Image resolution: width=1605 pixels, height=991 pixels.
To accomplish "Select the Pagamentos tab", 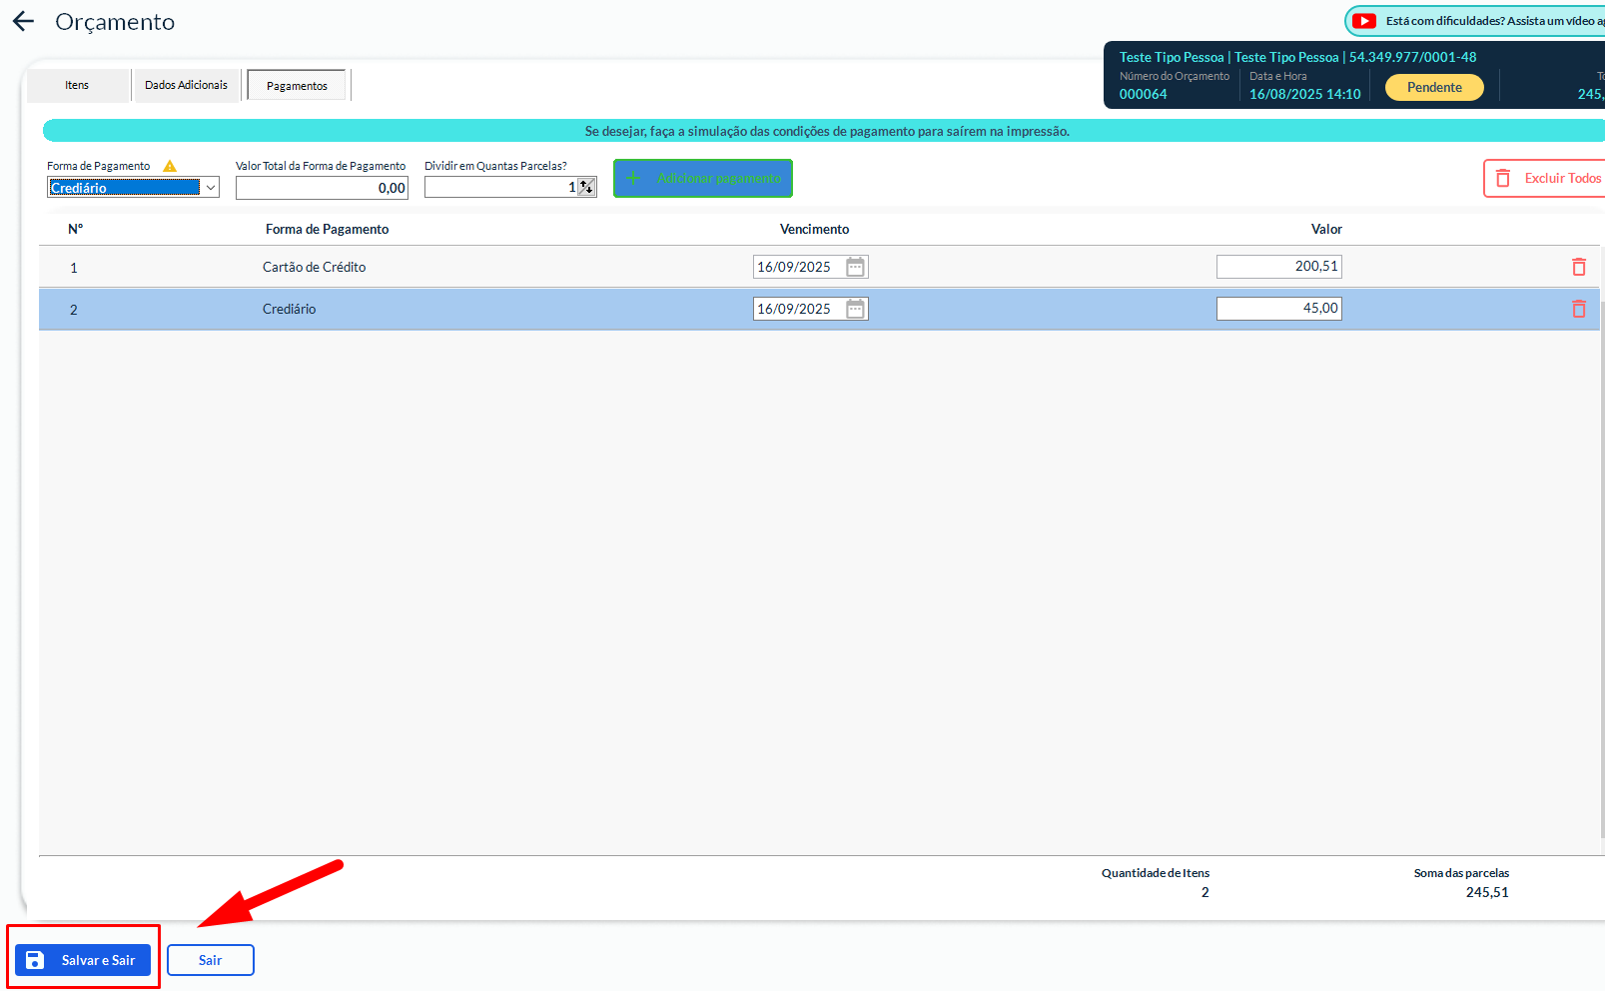I will coord(297,86).
